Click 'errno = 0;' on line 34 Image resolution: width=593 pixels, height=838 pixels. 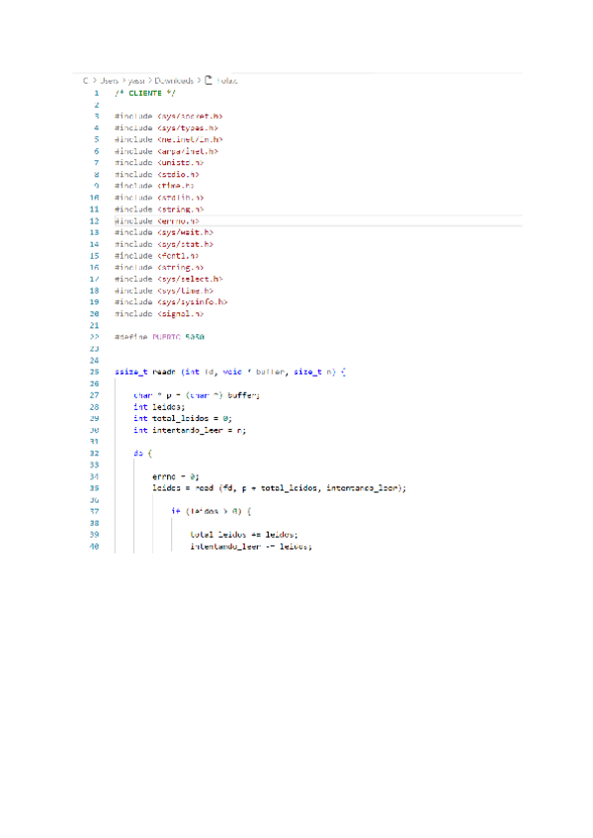(x=176, y=476)
